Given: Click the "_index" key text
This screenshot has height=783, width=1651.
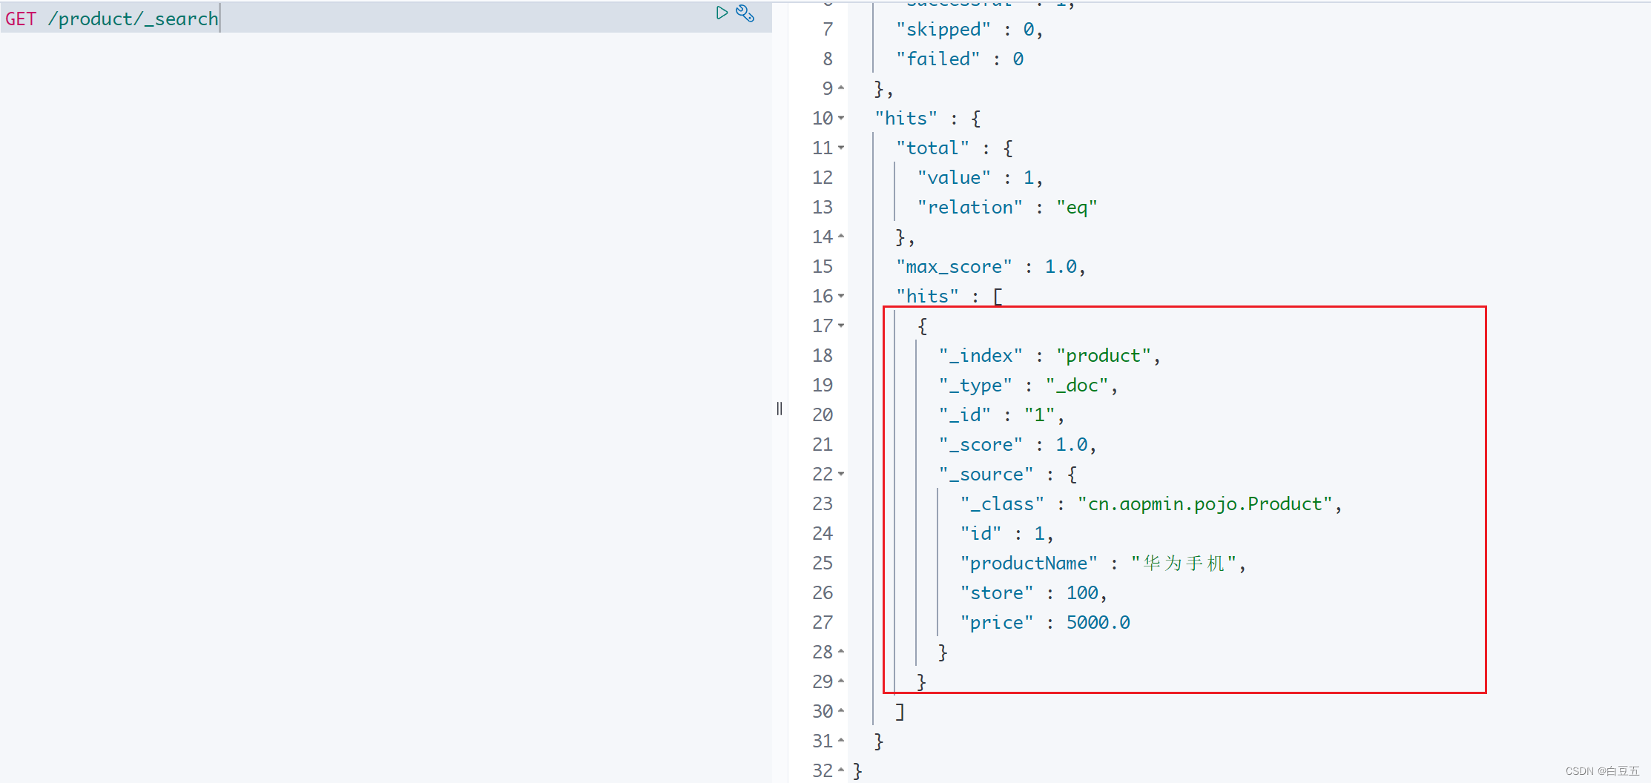Looking at the screenshot, I should click(x=981, y=356).
